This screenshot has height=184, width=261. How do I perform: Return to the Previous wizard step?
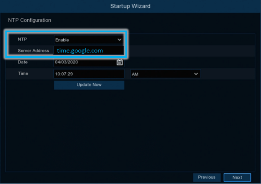pos(206,177)
